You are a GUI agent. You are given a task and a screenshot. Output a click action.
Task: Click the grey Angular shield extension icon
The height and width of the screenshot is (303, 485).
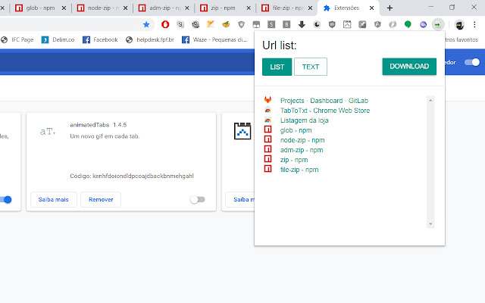tap(377, 24)
